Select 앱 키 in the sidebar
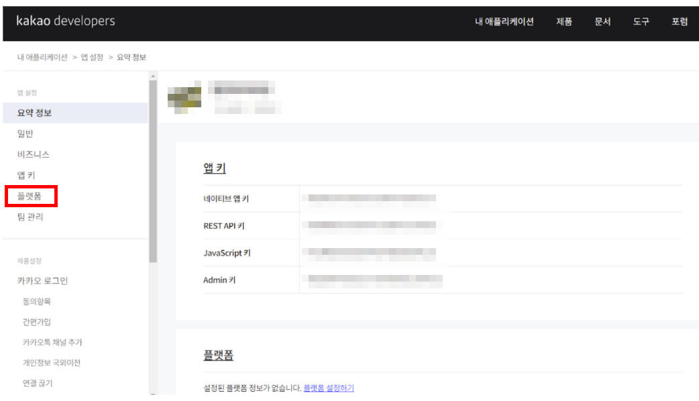Image resolution: width=699 pixels, height=401 pixels. [x=26, y=175]
